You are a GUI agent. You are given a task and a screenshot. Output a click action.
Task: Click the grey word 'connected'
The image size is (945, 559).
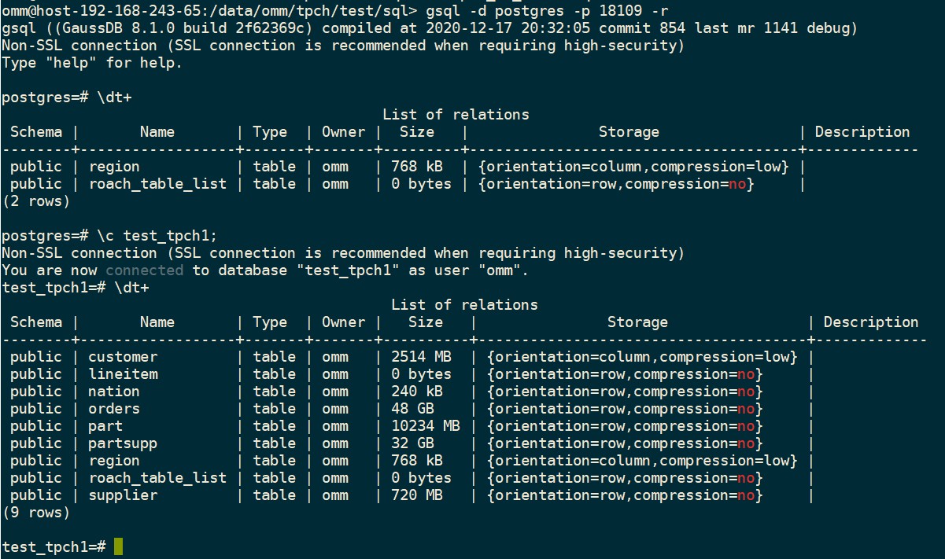pyautogui.click(x=144, y=270)
